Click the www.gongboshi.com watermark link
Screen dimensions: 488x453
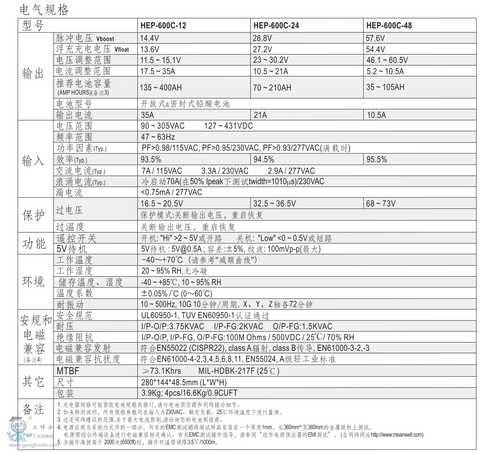30,444
